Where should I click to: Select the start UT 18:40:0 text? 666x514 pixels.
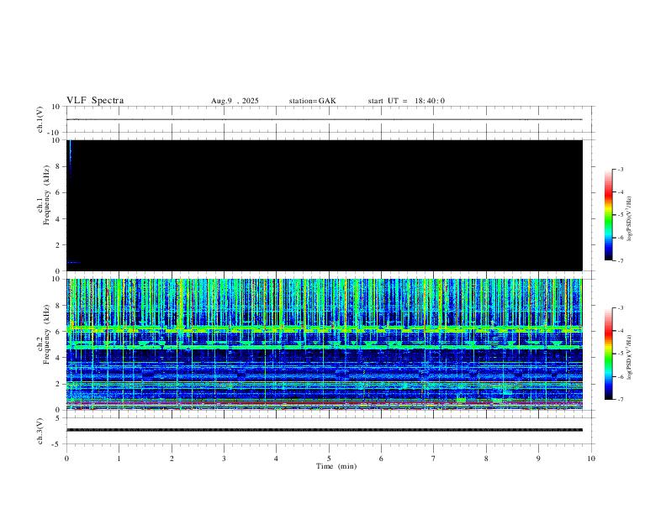406,101
